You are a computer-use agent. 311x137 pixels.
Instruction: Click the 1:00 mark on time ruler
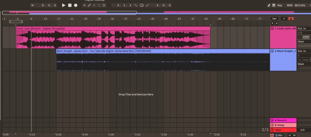[x=111, y=134]
